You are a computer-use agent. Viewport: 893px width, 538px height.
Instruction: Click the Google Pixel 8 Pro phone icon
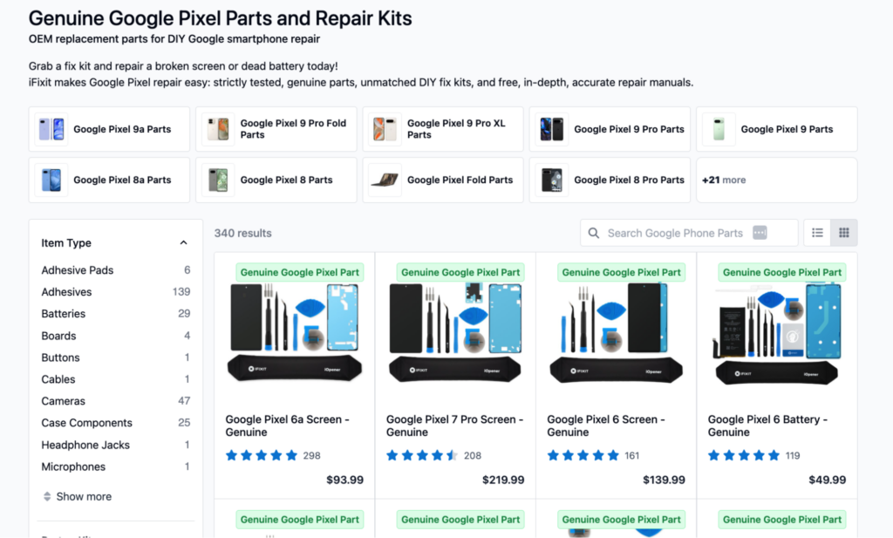[x=551, y=180]
